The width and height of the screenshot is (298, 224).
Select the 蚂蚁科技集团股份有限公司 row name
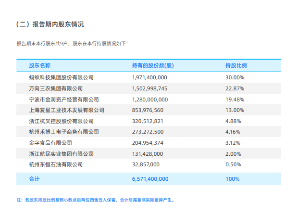click(x=62, y=77)
